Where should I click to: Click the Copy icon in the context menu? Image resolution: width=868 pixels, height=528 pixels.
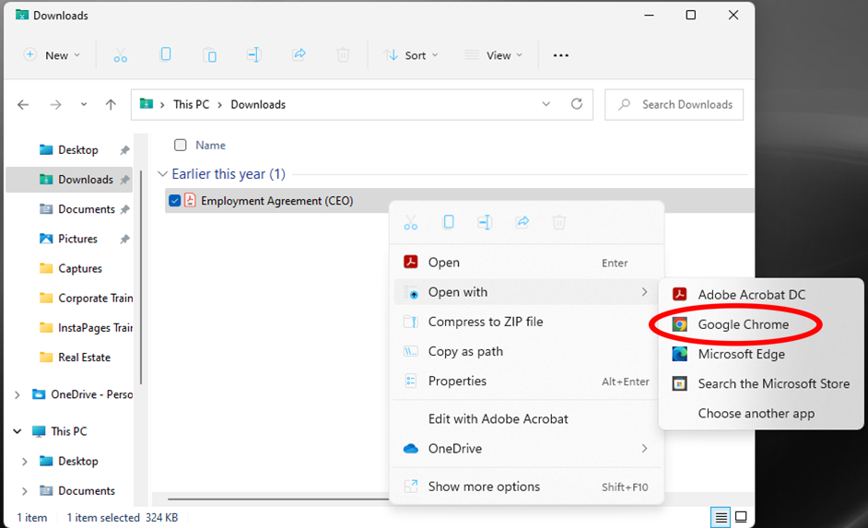(449, 222)
